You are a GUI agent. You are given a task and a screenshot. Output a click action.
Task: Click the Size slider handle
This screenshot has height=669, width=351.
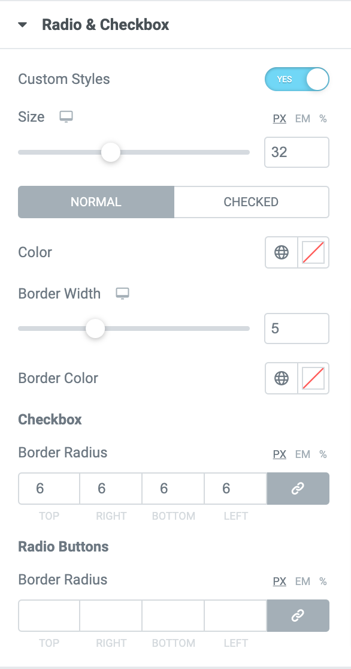tap(110, 152)
